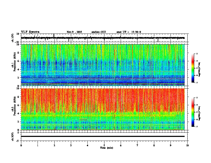211x163 pixels.
Task: Click the time axis tick label '0'
Action: tap(21, 145)
